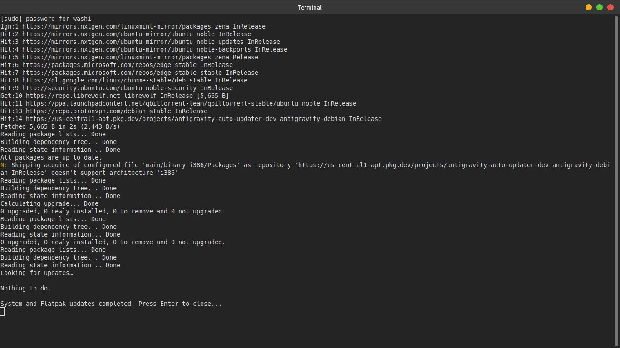Click the yellow minimize window button
The height and width of the screenshot is (348, 620).
[589, 7]
